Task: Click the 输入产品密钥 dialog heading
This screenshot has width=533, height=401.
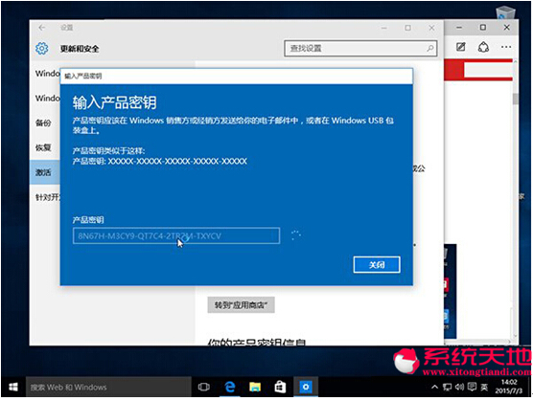Action: (x=114, y=102)
